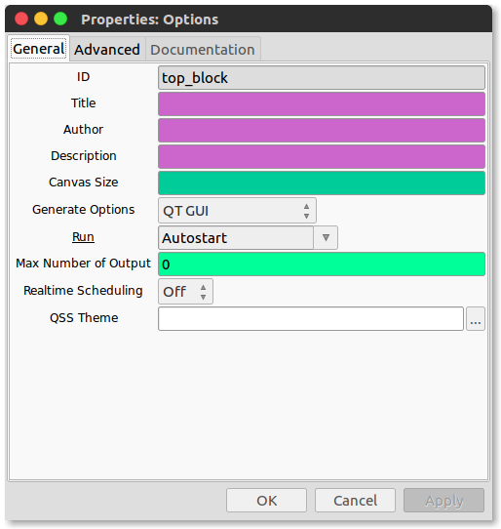Click the purple Title field
Viewport: 501px width, 529px height.
[322, 103]
